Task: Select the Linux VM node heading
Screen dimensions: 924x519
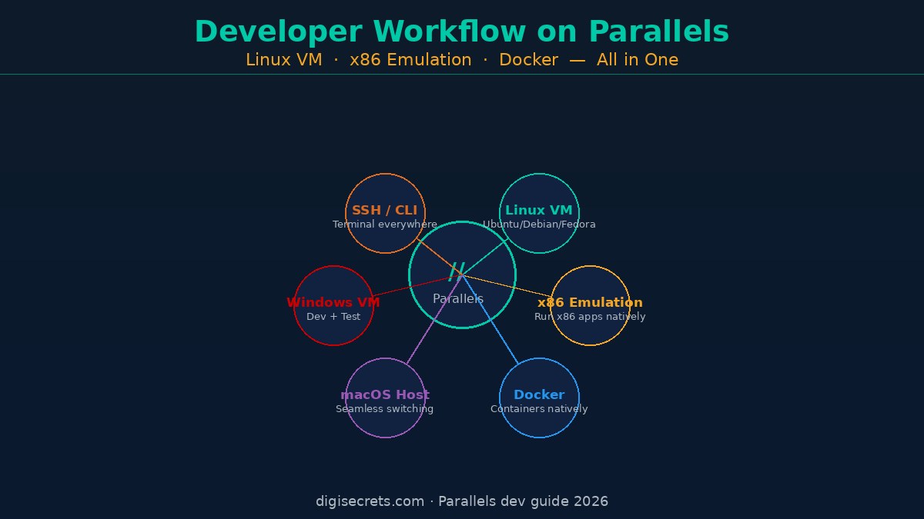Action: pos(539,210)
